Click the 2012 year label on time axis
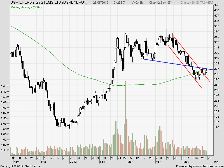The height and width of the screenshot is (168, 224). (x=73, y=162)
